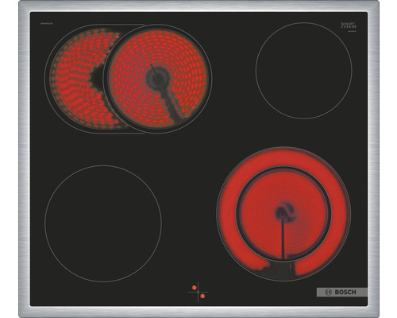Click the small text below Schott Ceran logo
The image size is (397, 318).
coord(353,31)
